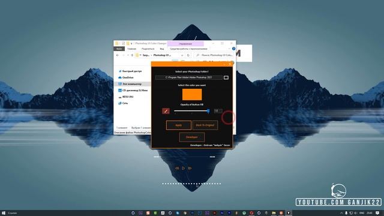Expand the recent locations dropdown in Explorer
Viewport: 384px width, 216px height.
[x=128, y=55]
